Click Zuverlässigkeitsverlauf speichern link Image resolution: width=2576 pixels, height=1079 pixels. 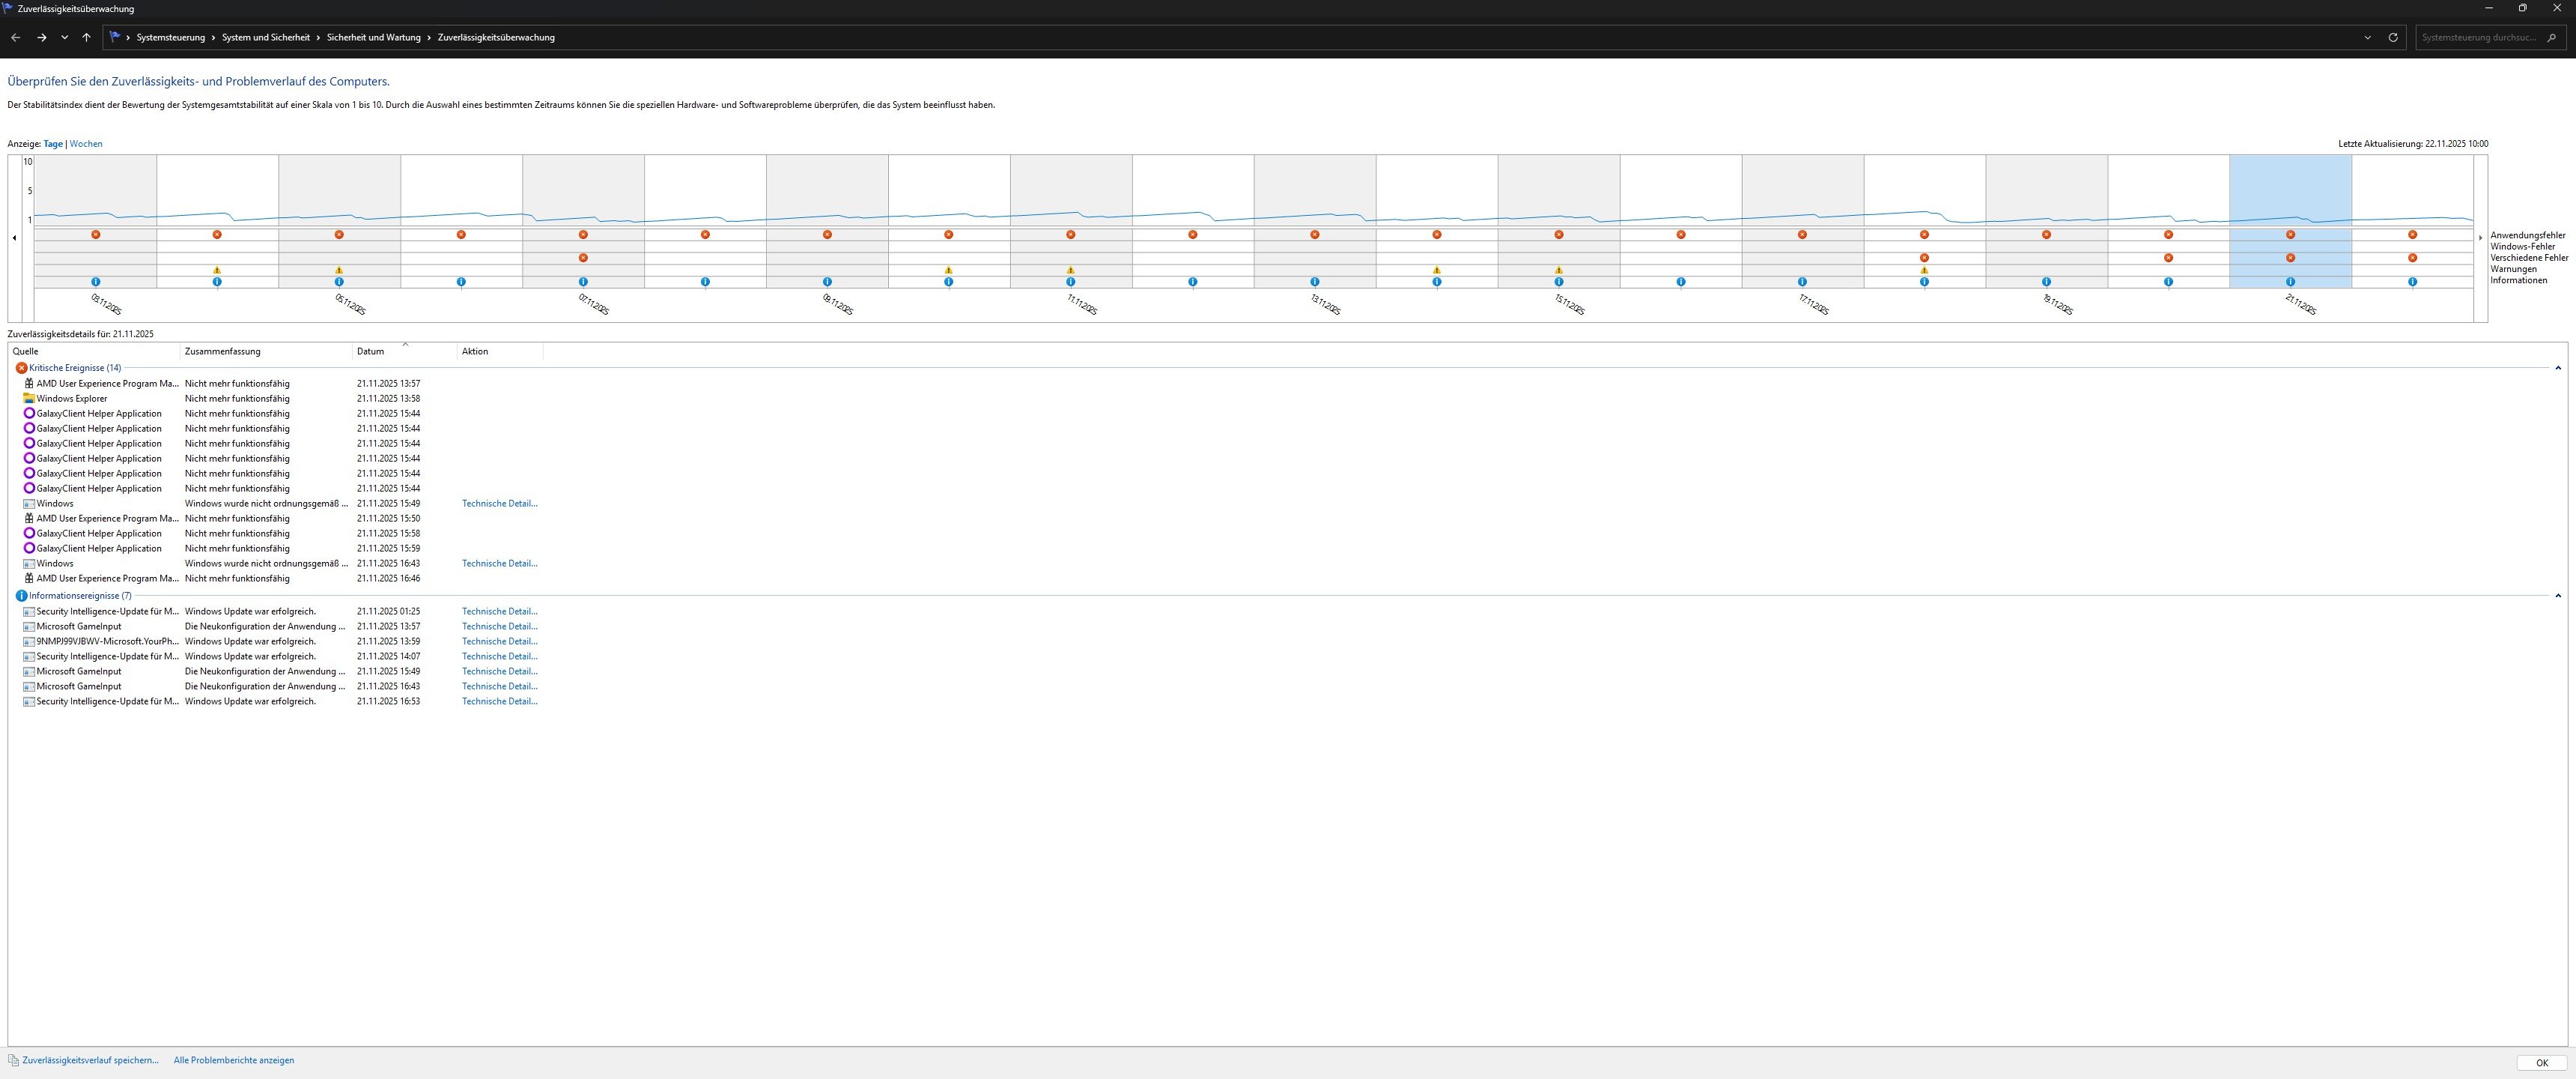[x=90, y=1060]
